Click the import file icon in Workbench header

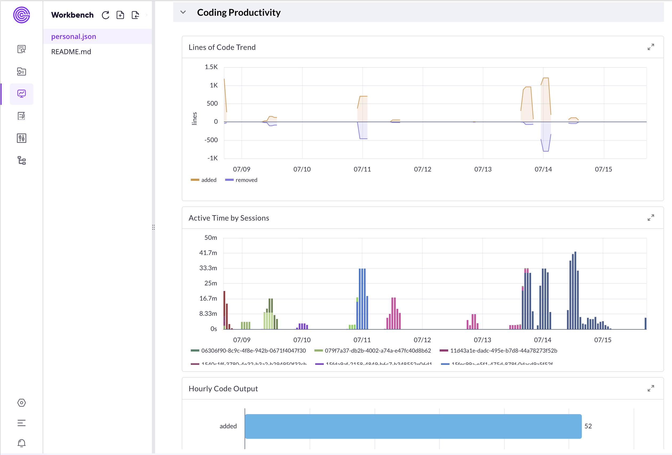coord(135,15)
